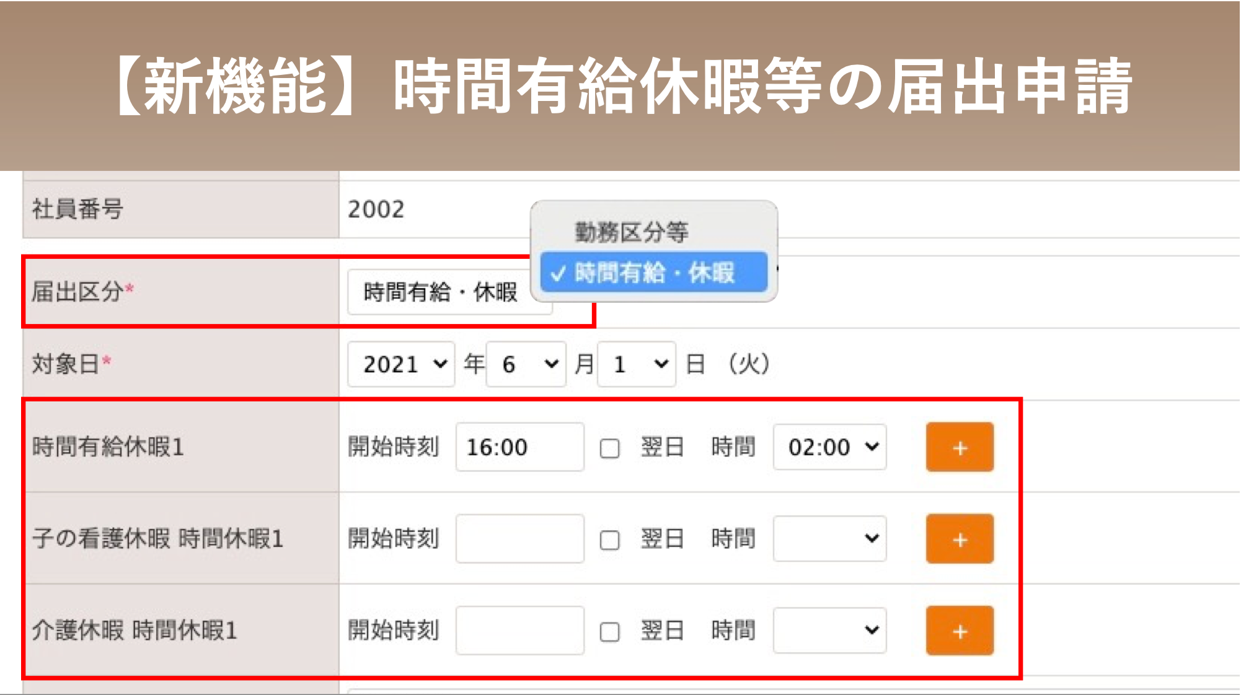Select 勤務区分等 option in popup
The height and width of the screenshot is (695, 1241).
[x=631, y=232]
